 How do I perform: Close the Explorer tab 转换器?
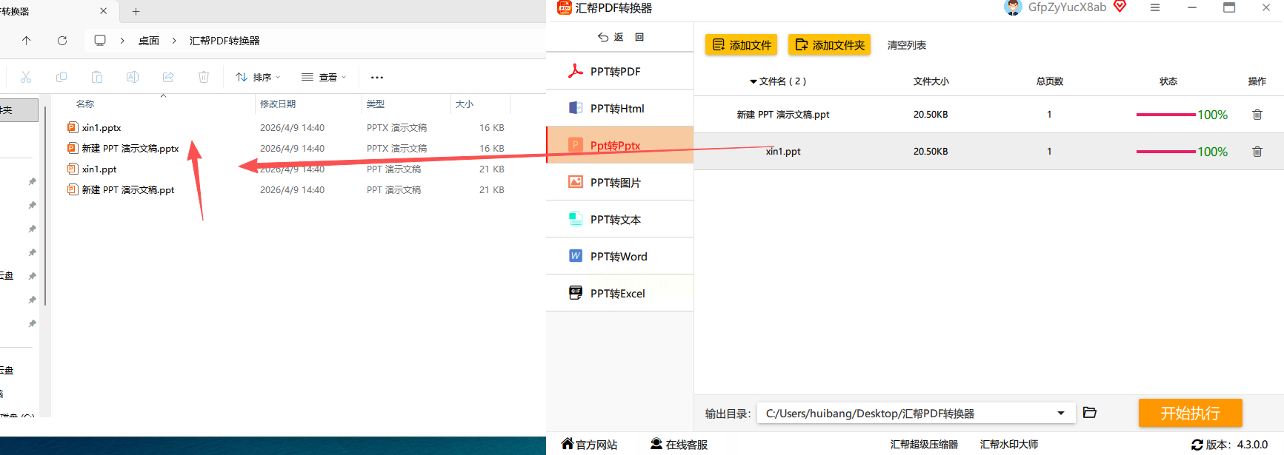coord(103,11)
